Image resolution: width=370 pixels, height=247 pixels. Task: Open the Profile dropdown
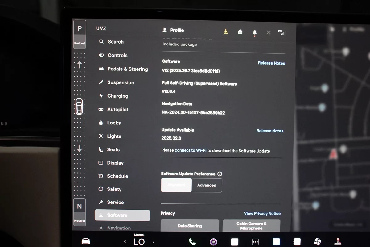(x=173, y=30)
